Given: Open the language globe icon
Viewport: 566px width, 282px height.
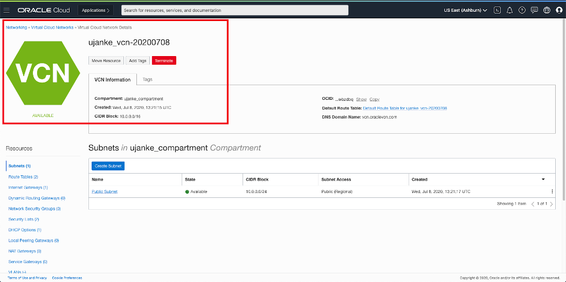Looking at the screenshot, I should click(x=547, y=10).
